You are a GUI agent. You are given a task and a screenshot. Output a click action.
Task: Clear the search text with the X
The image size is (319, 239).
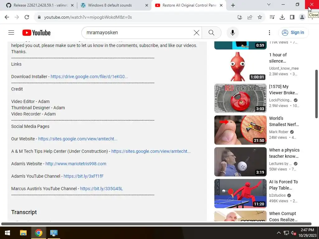point(196,32)
